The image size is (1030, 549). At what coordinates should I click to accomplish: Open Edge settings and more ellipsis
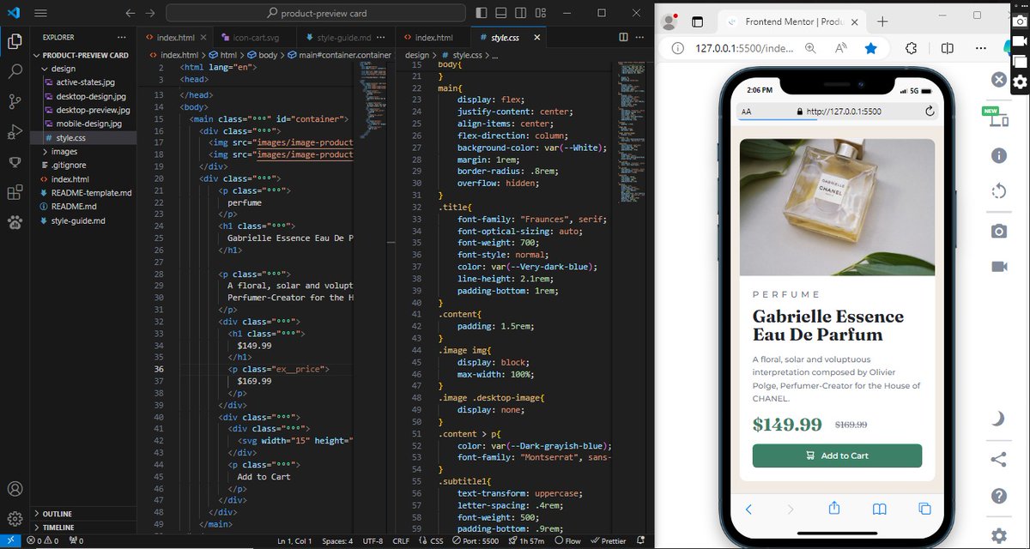click(x=980, y=49)
